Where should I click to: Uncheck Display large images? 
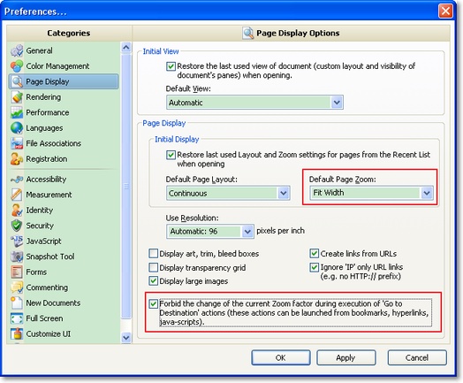(153, 280)
